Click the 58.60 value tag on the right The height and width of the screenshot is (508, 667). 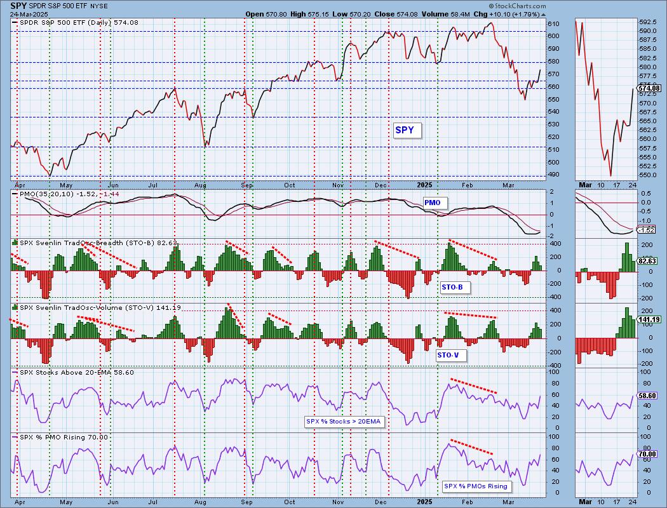648,396
